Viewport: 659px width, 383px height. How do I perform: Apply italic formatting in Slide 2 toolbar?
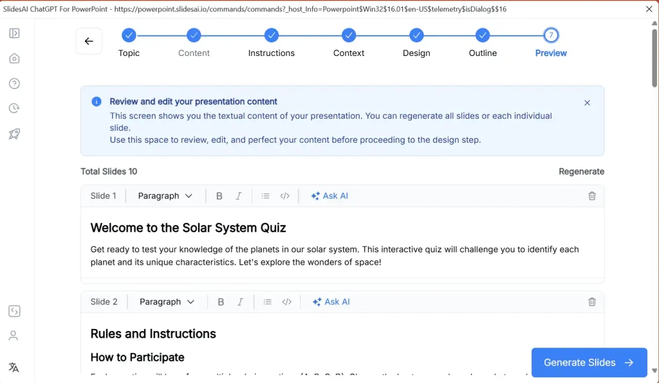point(239,301)
